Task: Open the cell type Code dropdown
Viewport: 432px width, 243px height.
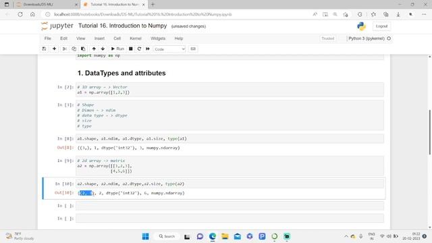Action: (x=169, y=49)
